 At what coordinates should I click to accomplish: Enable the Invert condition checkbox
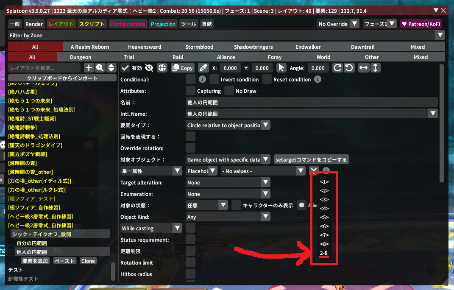pos(214,79)
